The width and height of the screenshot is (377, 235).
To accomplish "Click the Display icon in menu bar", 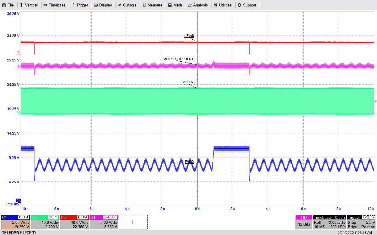I will coord(96,5).
